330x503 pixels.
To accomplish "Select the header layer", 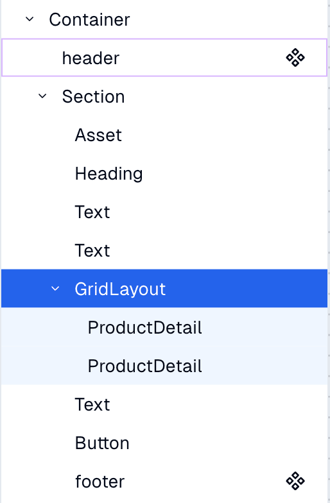I will 164,58.
